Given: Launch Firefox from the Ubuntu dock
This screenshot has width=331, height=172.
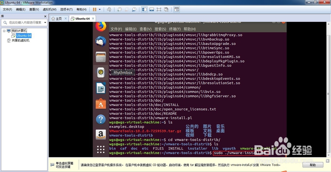Looking at the screenshot, I should (x=101, y=27).
